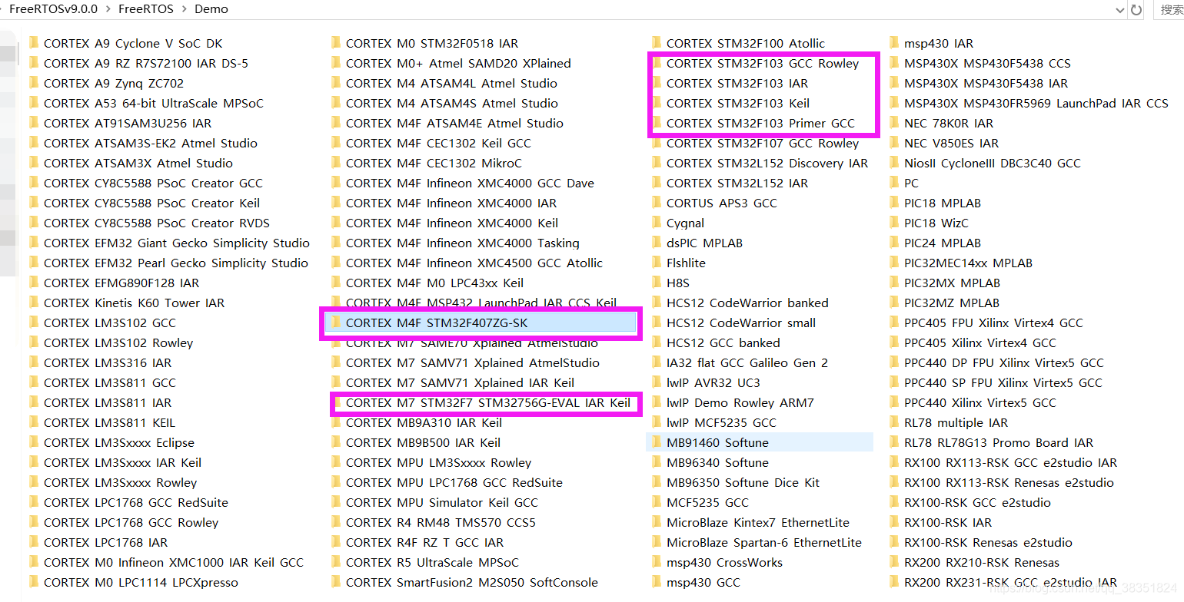1184x602 pixels.
Task: Select the CORTEX ATSAM3X Atmel Studio name
Action: pyautogui.click(x=138, y=163)
